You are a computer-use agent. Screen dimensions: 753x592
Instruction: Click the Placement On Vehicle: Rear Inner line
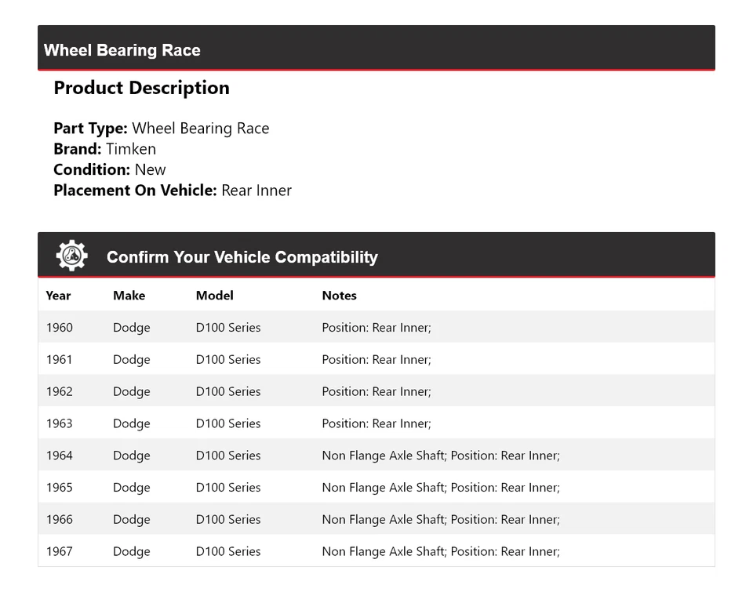[172, 191]
